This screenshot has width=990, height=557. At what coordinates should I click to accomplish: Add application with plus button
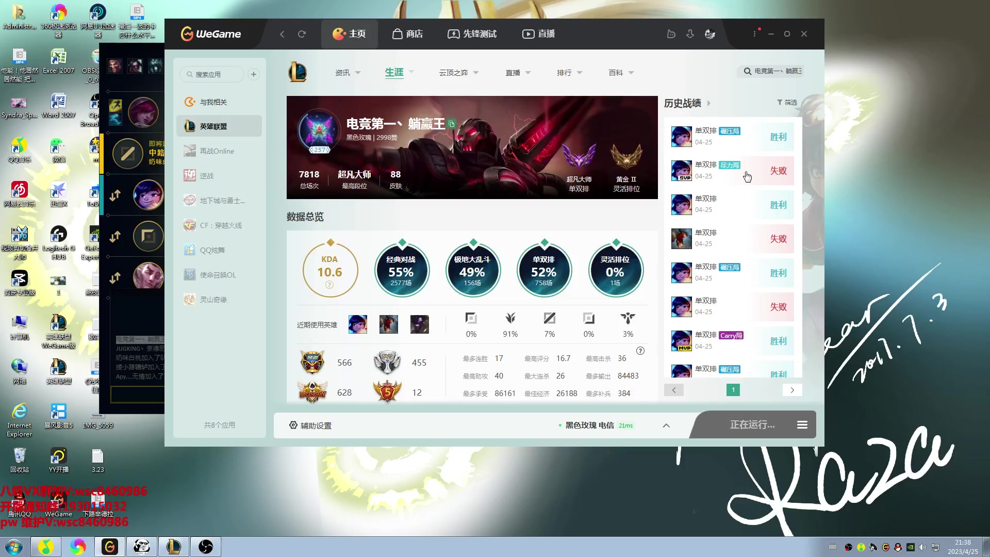pos(254,74)
